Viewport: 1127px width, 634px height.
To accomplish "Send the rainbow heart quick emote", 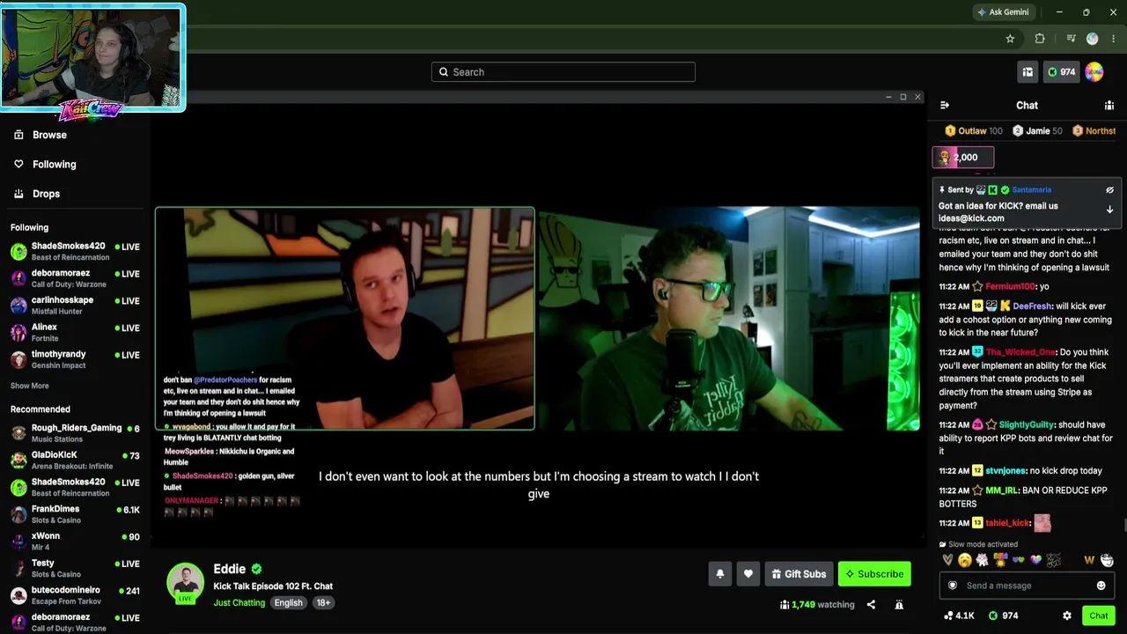I will [1036, 560].
